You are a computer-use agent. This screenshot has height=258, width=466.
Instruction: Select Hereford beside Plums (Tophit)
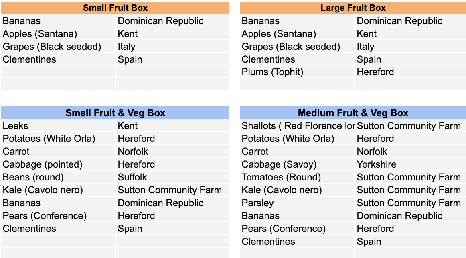[410, 72]
